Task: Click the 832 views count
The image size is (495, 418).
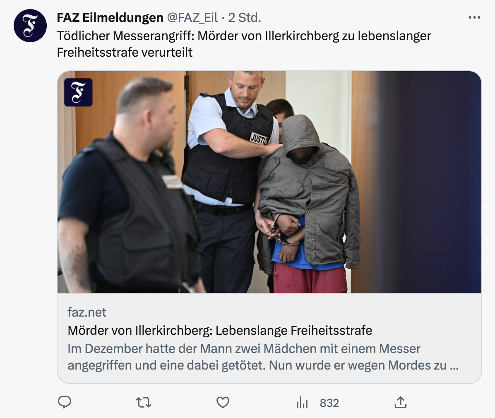Action: coord(329,403)
